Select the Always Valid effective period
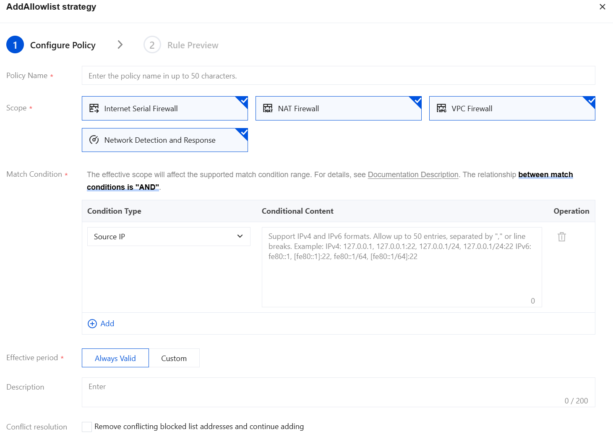The height and width of the screenshot is (445, 613). tap(115, 358)
